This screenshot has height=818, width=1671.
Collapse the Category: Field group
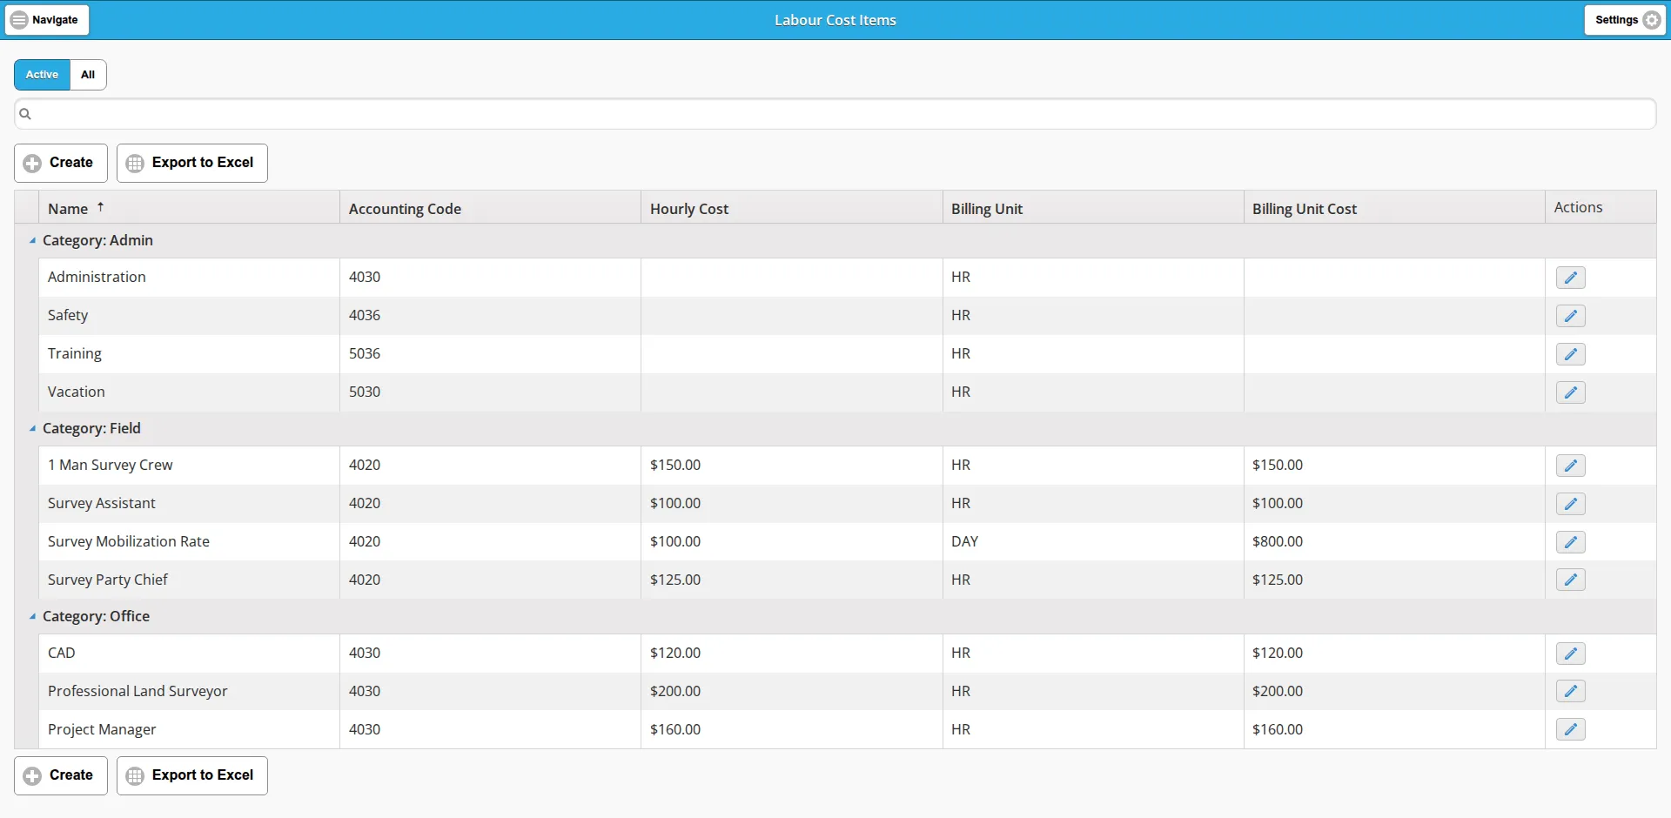(x=32, y=429)
